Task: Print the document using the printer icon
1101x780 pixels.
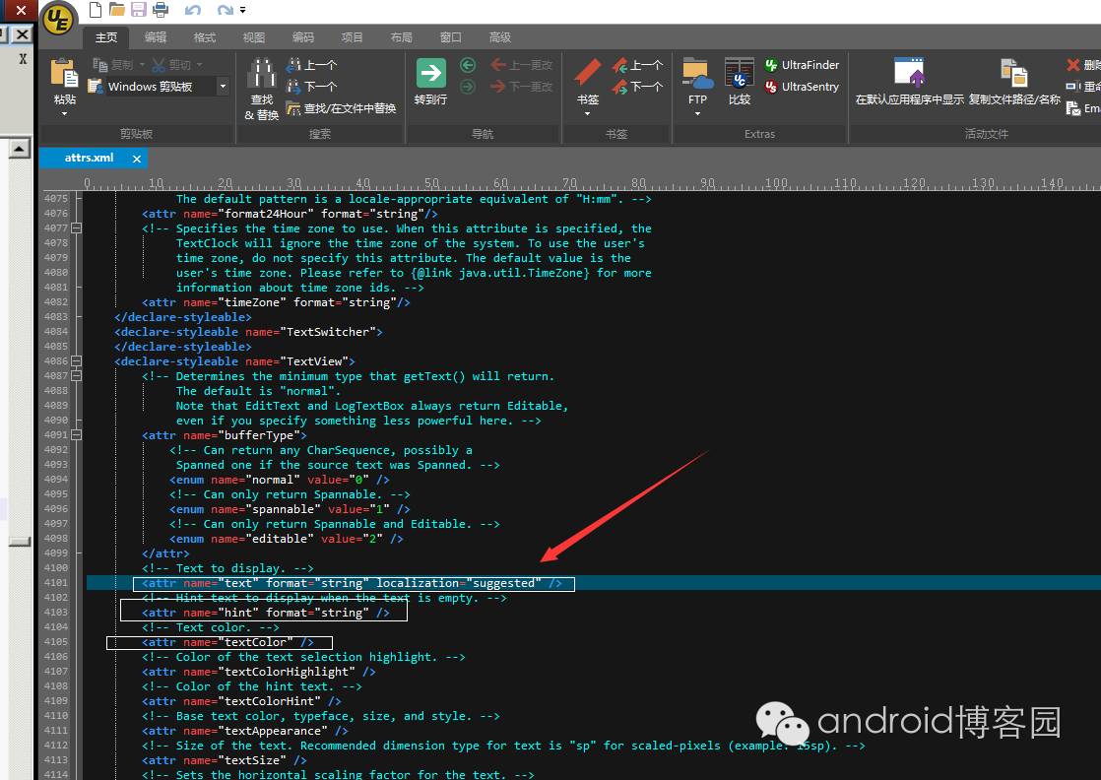Action: point(161,10)
